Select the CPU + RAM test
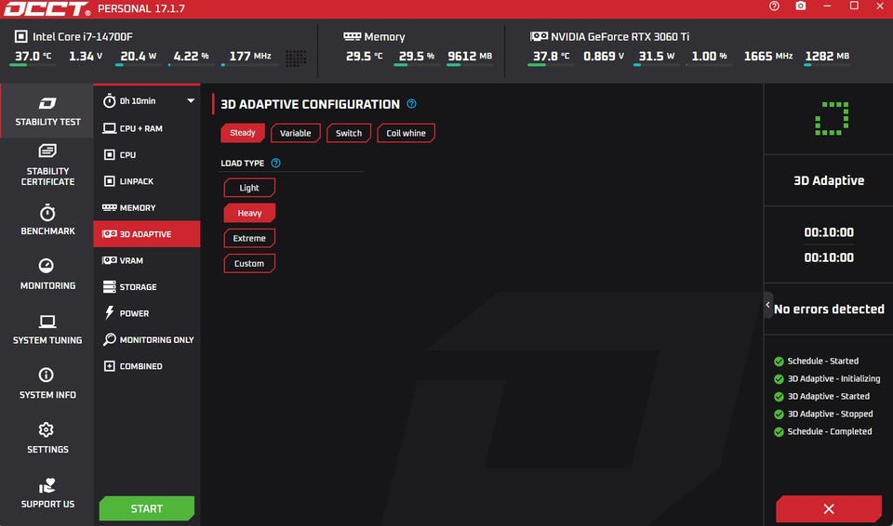The image size is (893, 526). [x=147, y=128]
